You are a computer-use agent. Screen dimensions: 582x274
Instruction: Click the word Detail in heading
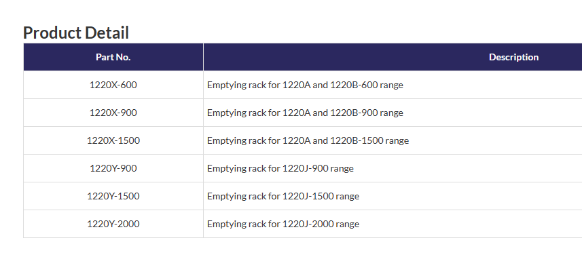pos(107,33)
